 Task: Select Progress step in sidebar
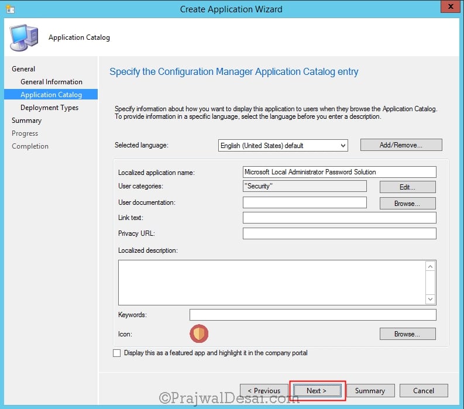click(25, 133)
